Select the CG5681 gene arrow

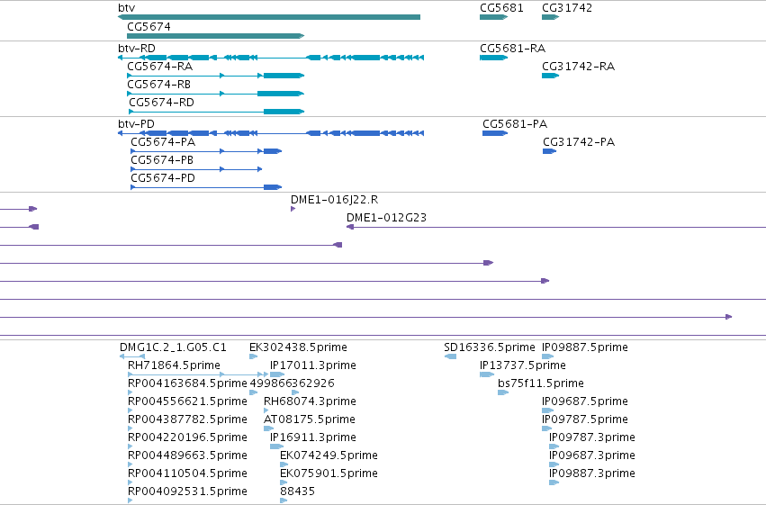[x=494, y=17]
